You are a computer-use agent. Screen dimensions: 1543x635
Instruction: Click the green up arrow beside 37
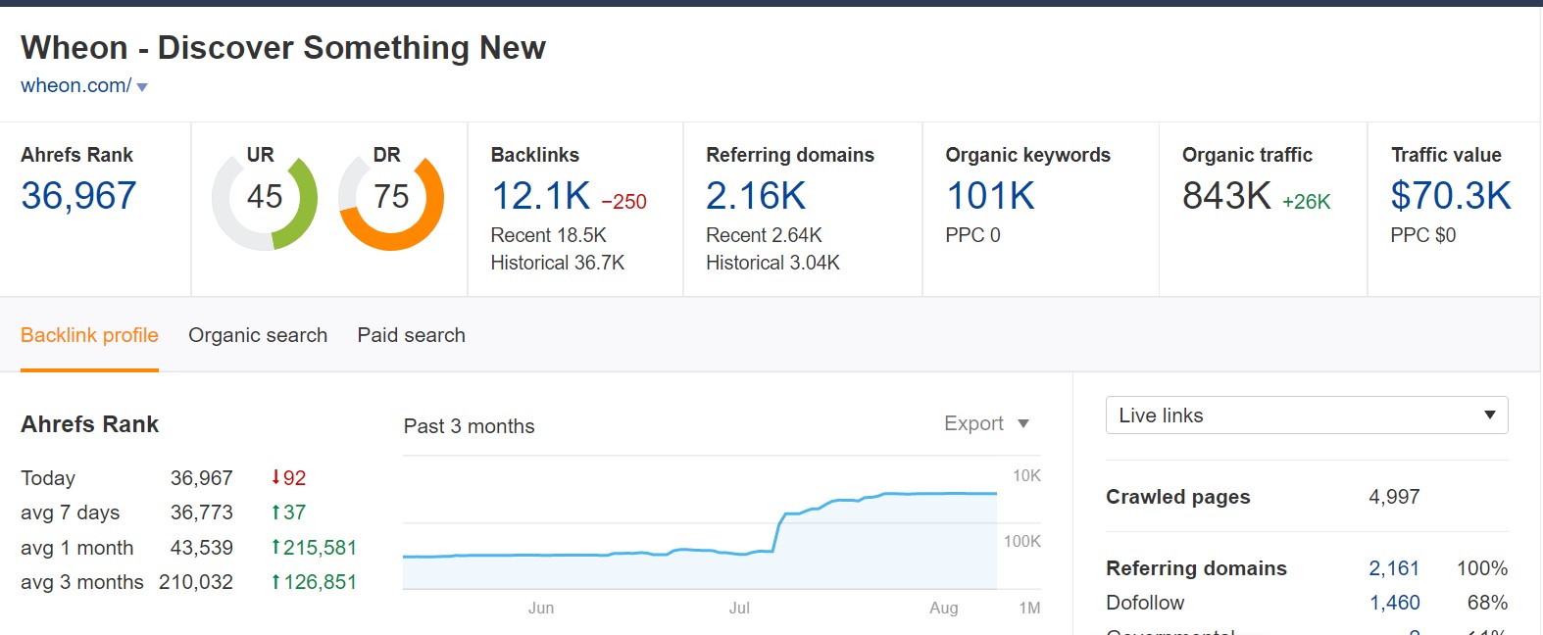275,513
